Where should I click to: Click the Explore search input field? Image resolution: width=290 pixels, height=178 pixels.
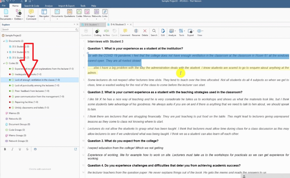(38, 29)
